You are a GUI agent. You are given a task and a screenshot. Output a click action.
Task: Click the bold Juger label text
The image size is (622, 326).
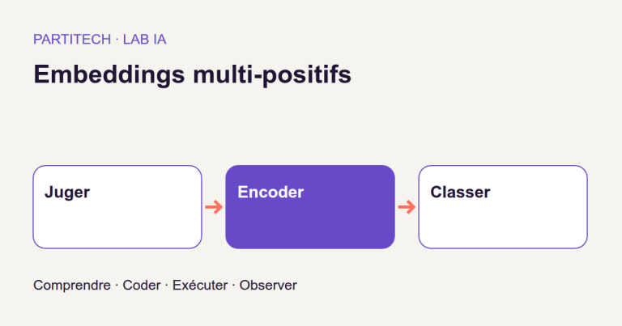(x=67, y=193)
